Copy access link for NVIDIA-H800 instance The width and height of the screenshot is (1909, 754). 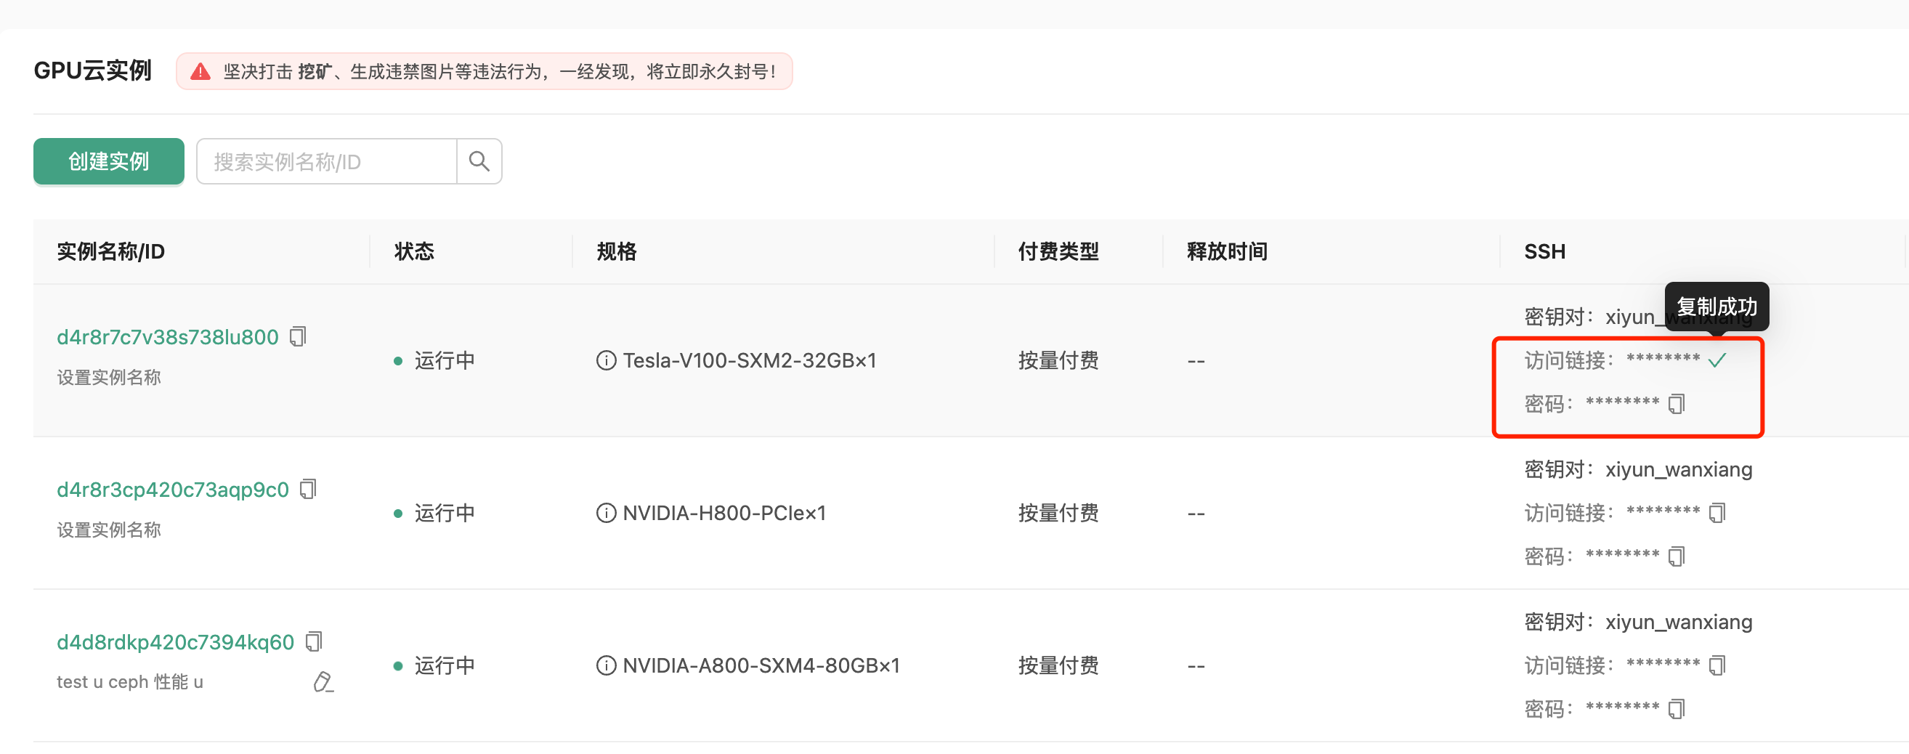[x=1717, y=513]
